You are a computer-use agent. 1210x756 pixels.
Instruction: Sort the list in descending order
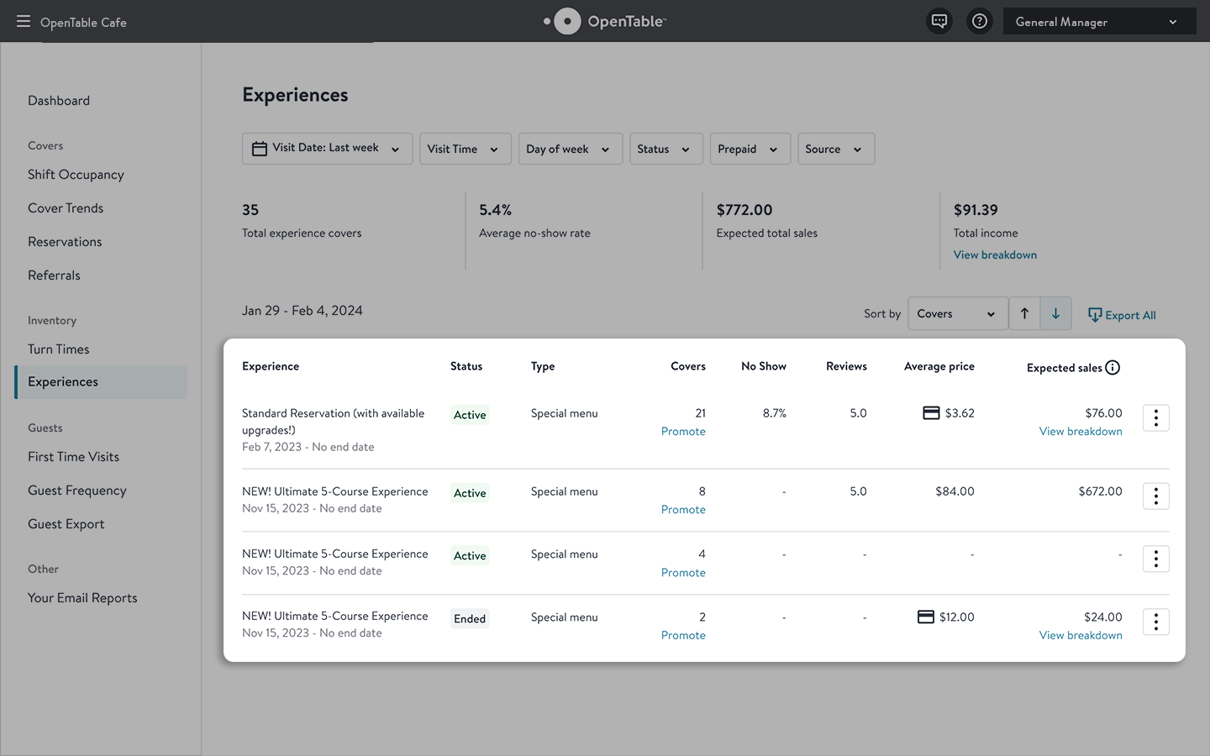click(x=1055, y=313)
